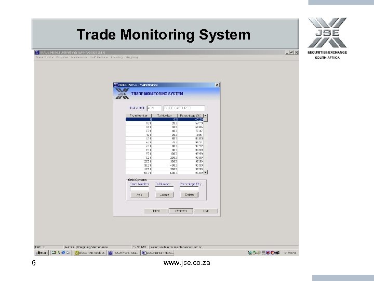The width and height of the screenshot is (374, 281).
Task: Open the Windows Start button
Action: [x=42, y=253]
